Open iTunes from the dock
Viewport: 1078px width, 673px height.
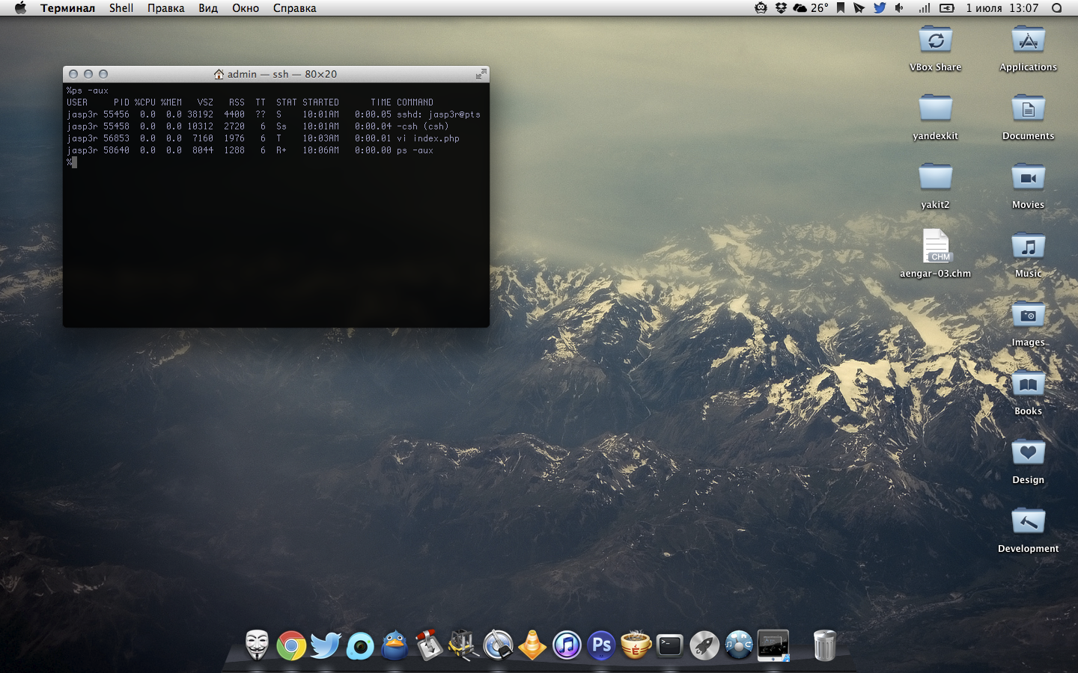tap(567, 645)
